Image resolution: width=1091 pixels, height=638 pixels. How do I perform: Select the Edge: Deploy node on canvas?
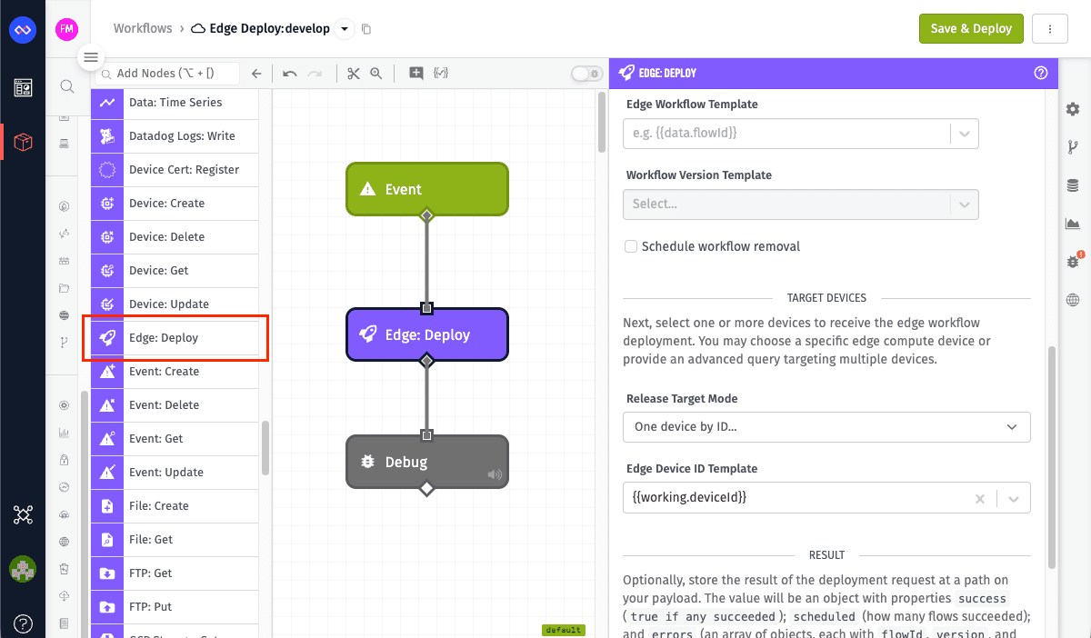click(426, 334)
